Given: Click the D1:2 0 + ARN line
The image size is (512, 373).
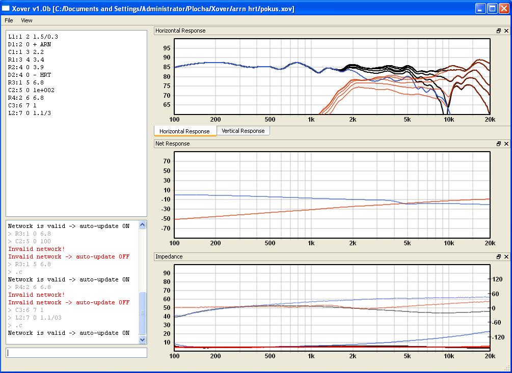Looking at the screenshot, I should tap(30, 44).
